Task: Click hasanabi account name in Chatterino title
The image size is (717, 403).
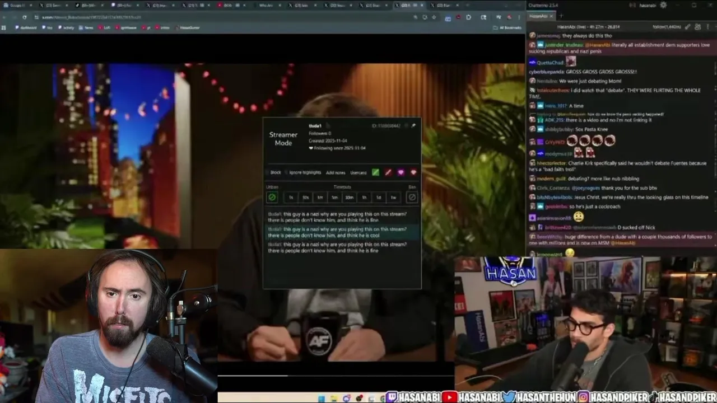Action: 648,5
